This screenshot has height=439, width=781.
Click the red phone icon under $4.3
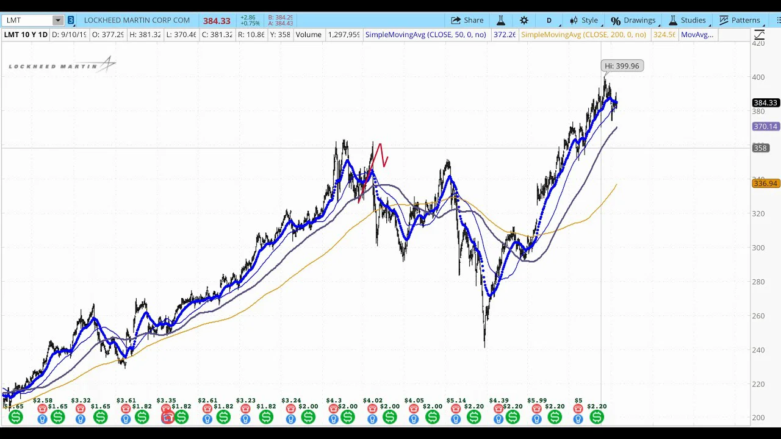(334, 409)
